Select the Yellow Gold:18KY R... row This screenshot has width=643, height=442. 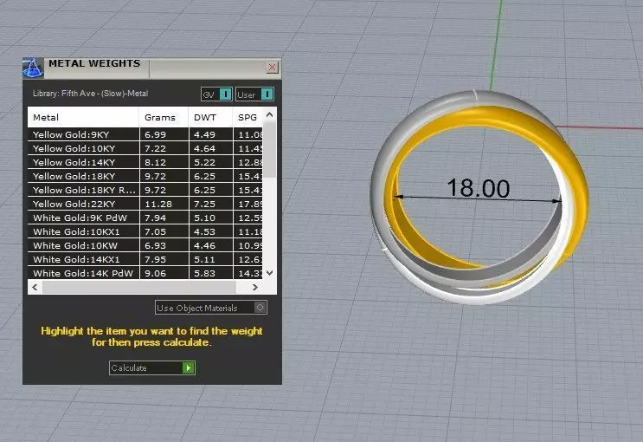click(x=145, y=190)
